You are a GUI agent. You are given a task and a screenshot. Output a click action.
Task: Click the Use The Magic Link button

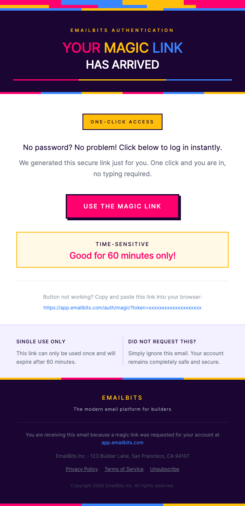click(122, 206)
